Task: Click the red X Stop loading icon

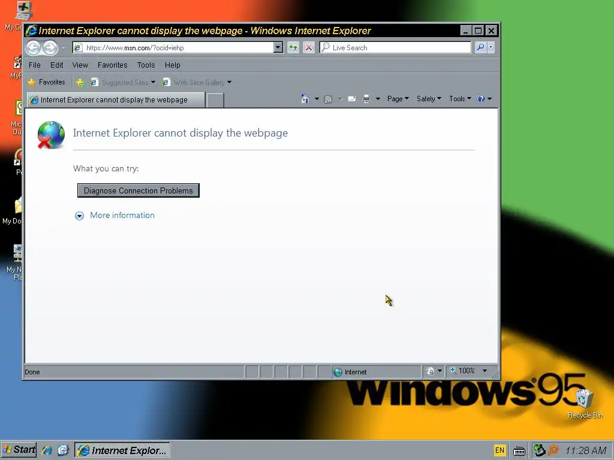Action: point(309,48)
